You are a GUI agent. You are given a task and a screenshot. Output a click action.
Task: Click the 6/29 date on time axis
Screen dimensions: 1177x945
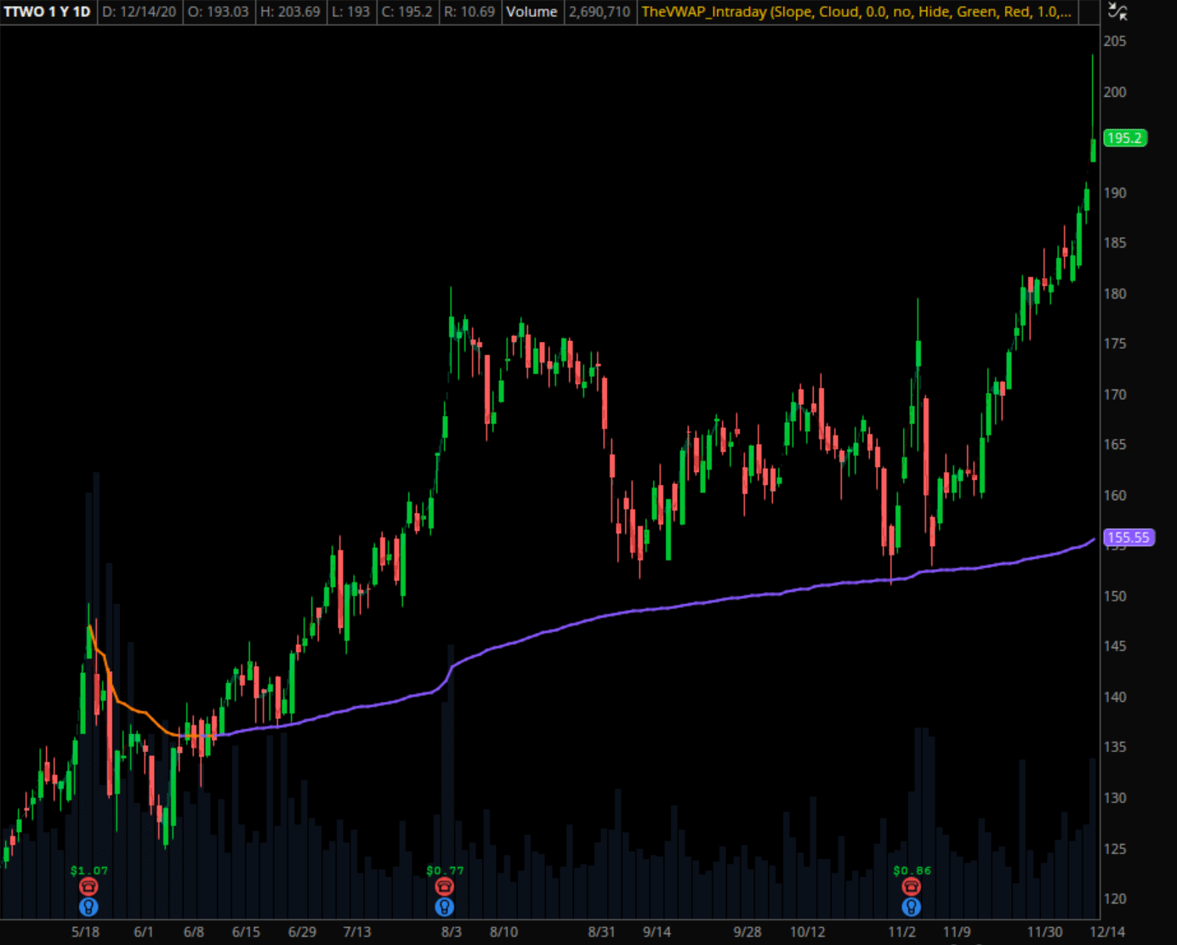point(302,931)
